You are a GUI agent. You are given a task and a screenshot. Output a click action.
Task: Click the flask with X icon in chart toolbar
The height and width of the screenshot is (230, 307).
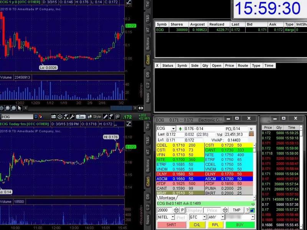66,117
